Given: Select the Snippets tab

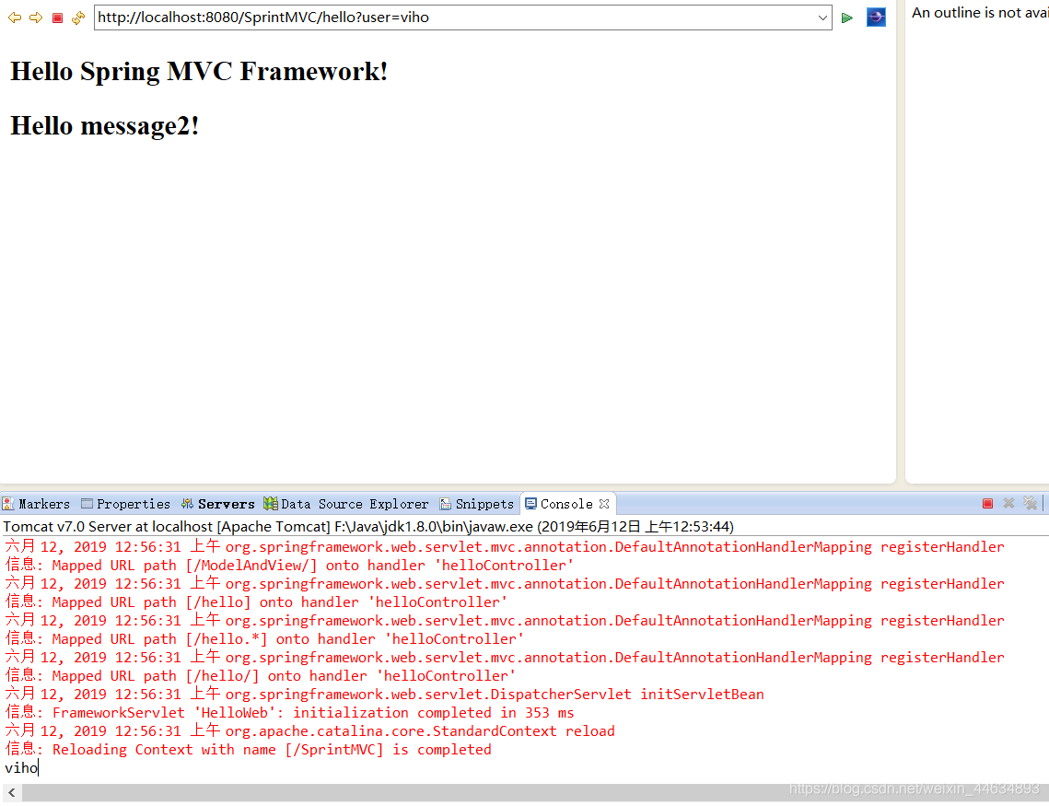Looking at the screenshot, I should coord(477,504).
